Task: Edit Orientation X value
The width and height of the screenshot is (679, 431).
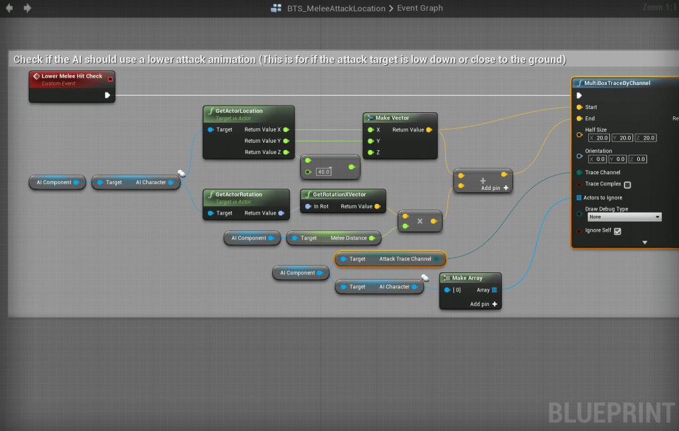Action: pos(597,159)
